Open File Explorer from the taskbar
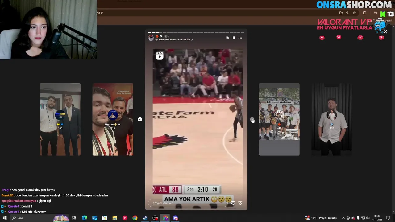395x222 pixels. pos(115,218)
